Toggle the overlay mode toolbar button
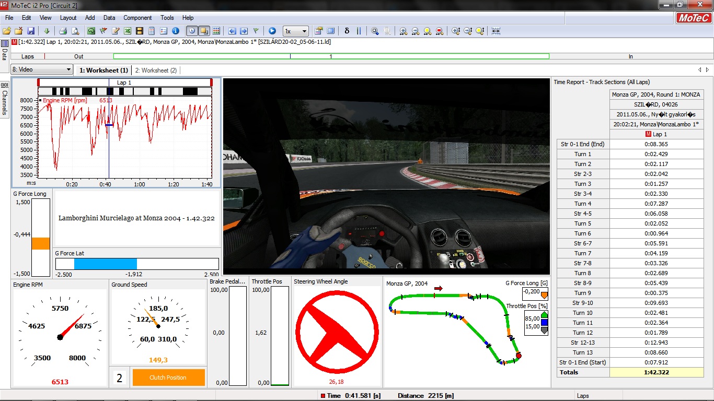This screenshot has height=401, width=714. pyautogui.click(x=204, y=31)
